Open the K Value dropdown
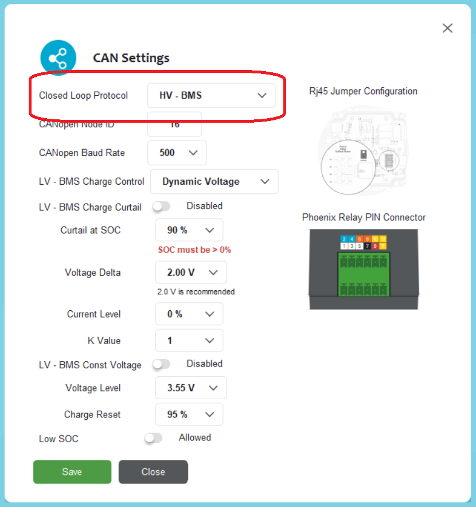This screenshot has width=476, height=507. click(x=189, y=341)
